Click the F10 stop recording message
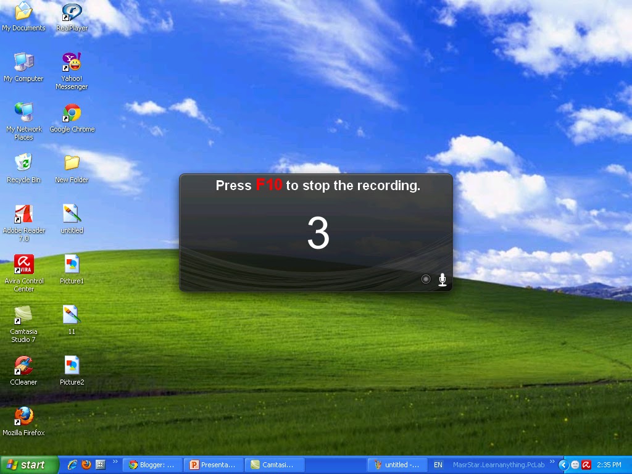This screenshot has width=632, height=474. pyautogui.click(x=318, y=185)
